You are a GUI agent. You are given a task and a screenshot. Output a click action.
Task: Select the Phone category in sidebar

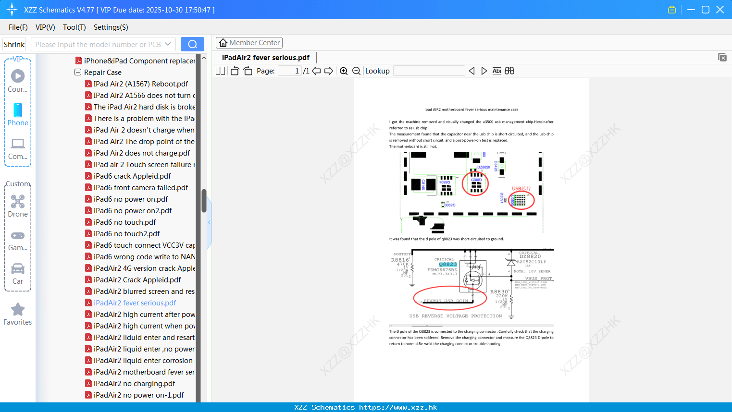(x=18, y=115)
